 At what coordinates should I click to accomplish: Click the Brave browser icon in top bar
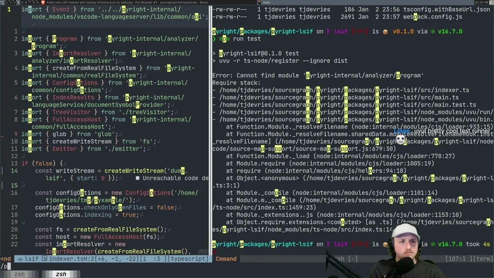coord(43,2)
